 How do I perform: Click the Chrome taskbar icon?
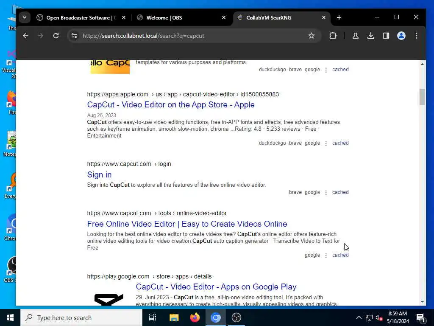tap(216, 318)
